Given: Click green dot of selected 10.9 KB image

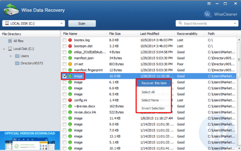Looking at the screenshot, I should [70, 76].
